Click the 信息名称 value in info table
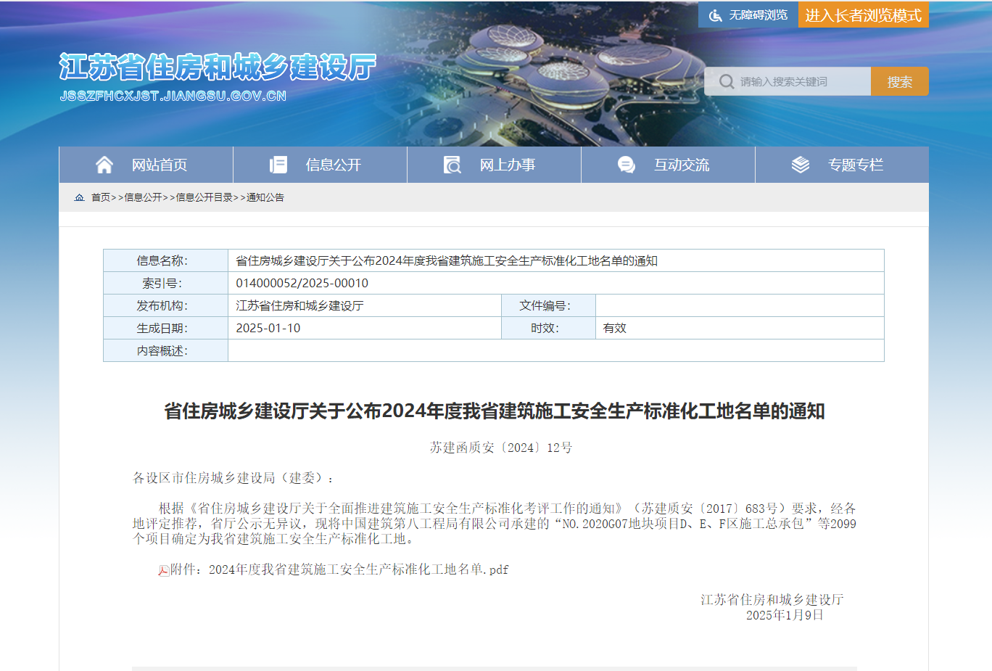This screenshot has height=671, width=992. pos(447,260)
